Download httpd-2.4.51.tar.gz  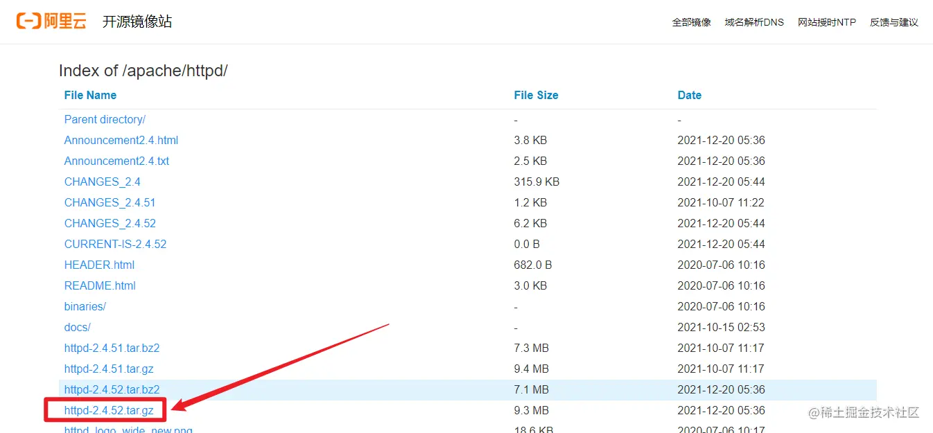pyautogui.click(x=109, y=369)
